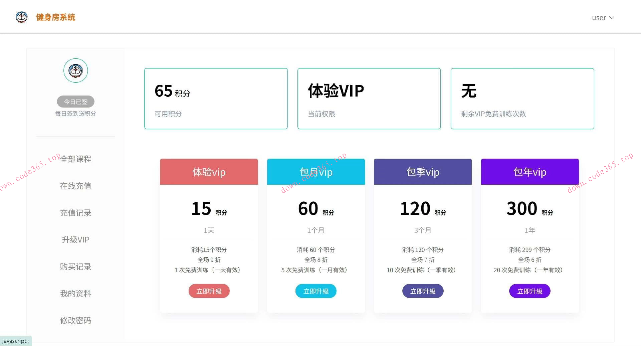Open 我的资料 from the sidebar
The image size is (641, 346).
(x=75, y=293)
